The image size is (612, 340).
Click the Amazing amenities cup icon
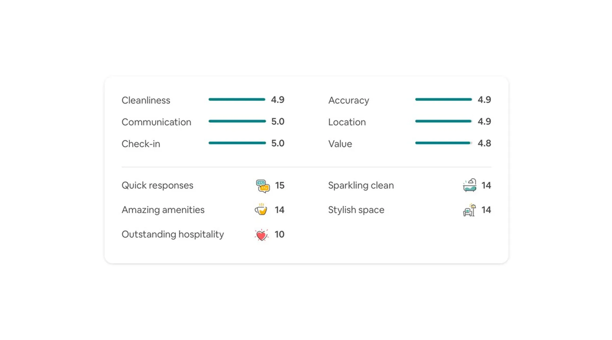pos(261,209)
